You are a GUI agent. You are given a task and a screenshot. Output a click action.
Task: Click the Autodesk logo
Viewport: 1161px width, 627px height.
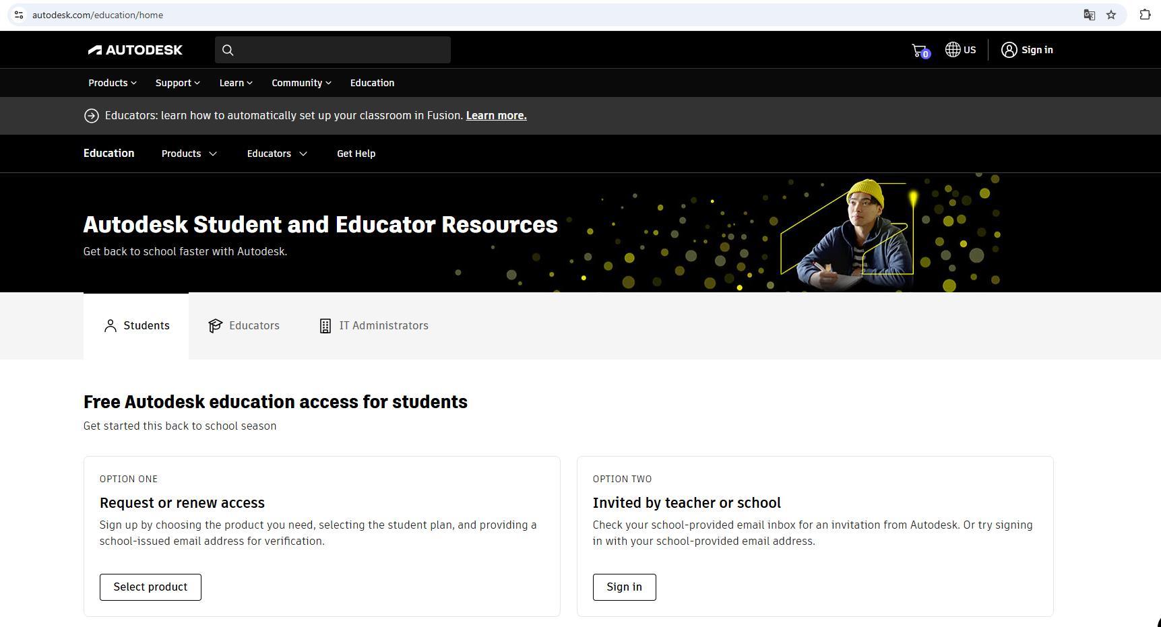135,50
